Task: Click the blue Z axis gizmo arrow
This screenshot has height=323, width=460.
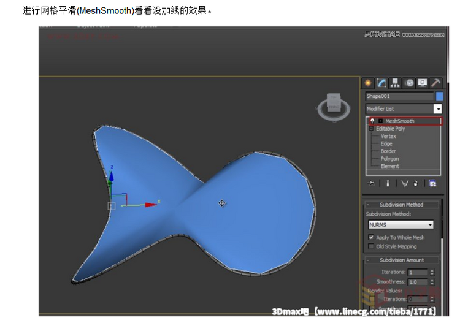Action: (111, 176)
